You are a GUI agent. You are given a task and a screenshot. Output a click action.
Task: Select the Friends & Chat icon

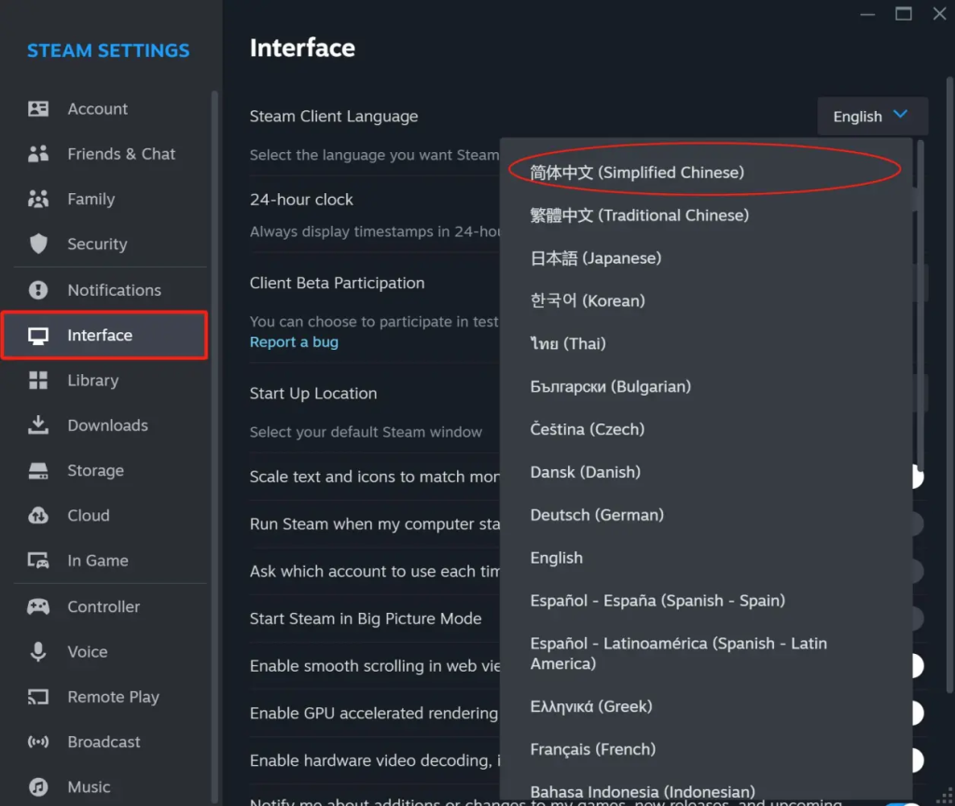pos(37,153)
